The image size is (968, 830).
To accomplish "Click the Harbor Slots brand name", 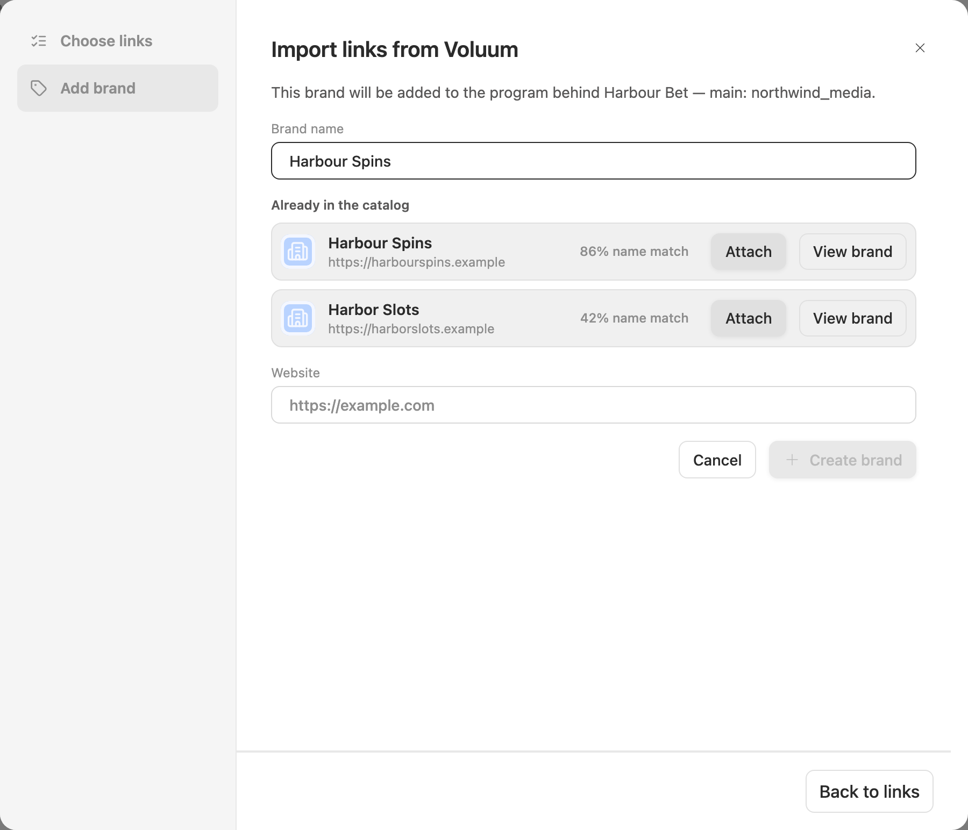I will [x=374, y=310].
